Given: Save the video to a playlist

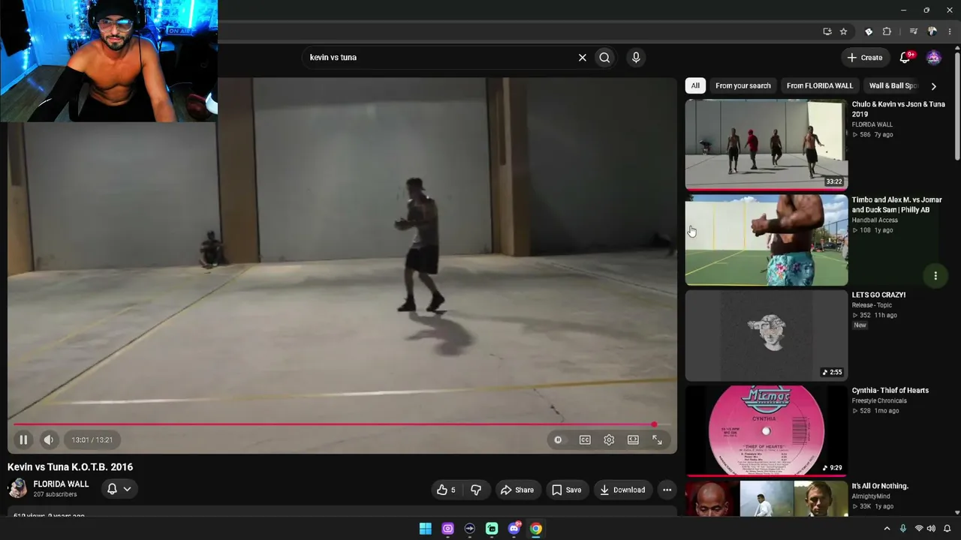Looking at the screenshot, I should pos(567,490).
